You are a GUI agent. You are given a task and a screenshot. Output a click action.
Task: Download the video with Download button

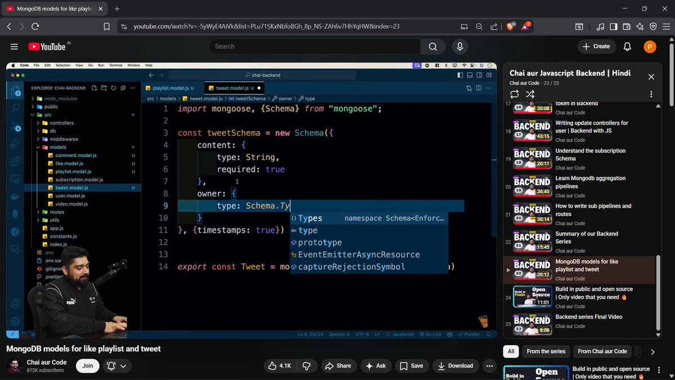454,366
